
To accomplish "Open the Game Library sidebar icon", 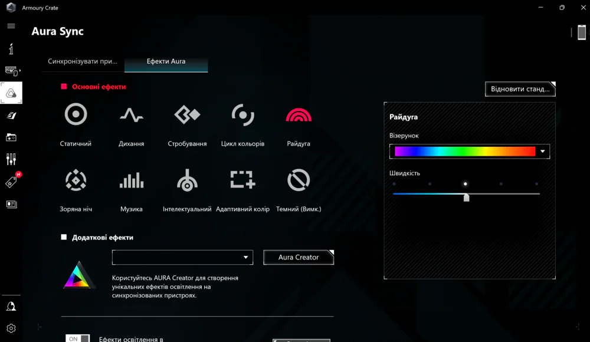I will [x=11, y=137].
